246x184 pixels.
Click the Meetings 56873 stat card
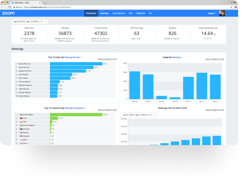click(x=65, y=34)
